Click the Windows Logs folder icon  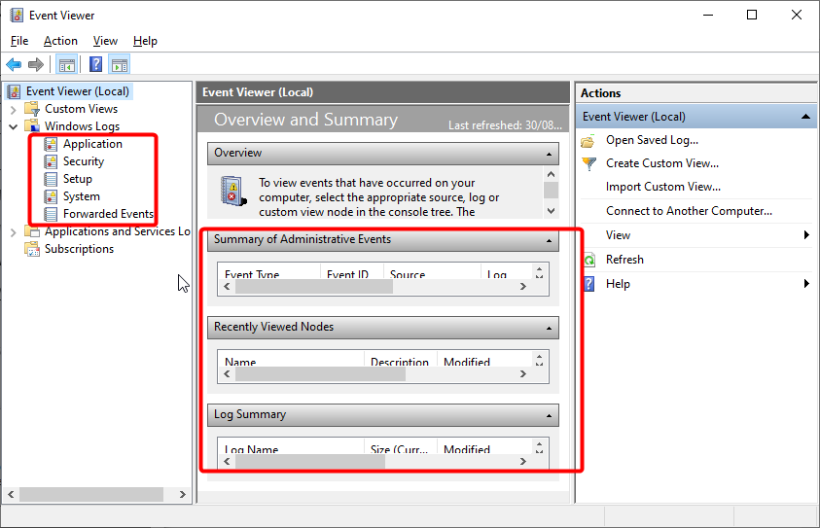tap(32, 126)
